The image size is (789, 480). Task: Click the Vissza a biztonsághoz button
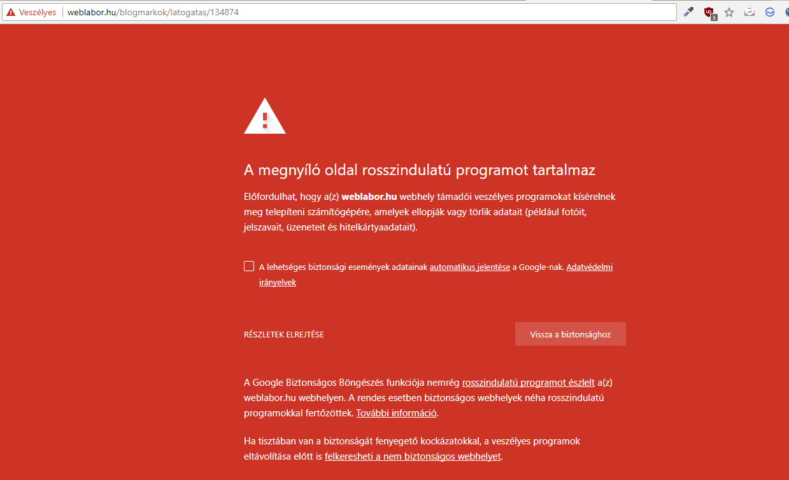point(571,334)
